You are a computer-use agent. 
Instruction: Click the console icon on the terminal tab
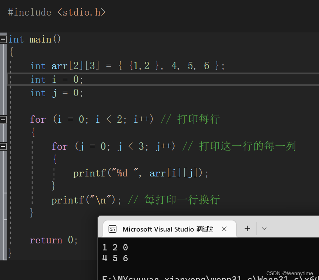point(112,229)
